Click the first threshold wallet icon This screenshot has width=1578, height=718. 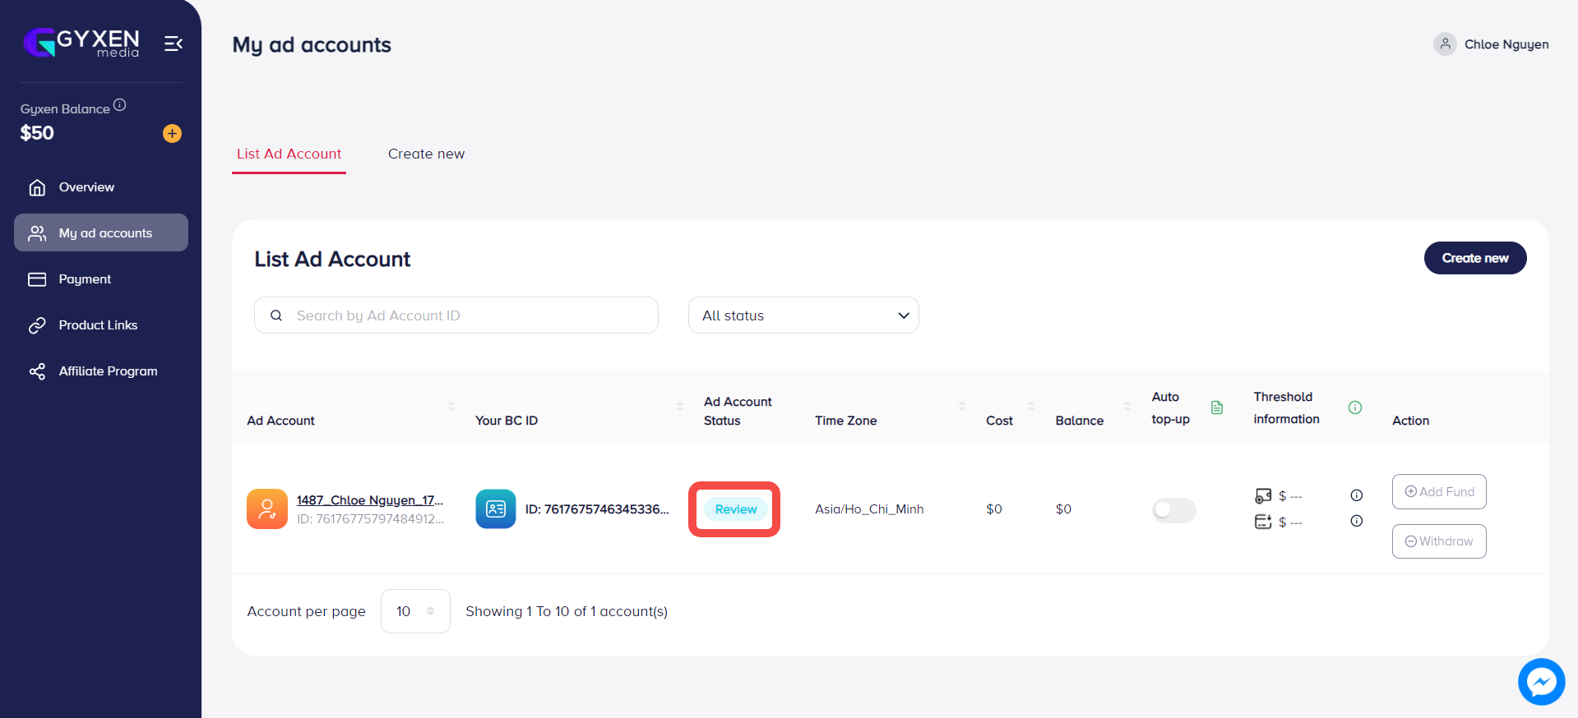click(1263, 495)
